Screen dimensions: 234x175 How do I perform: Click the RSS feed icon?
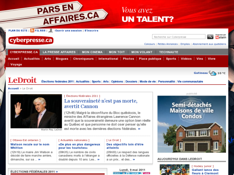[x=32, y=31]
